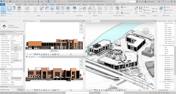Open the Model Group tool
The image size is (176, 94).
pos(100,10)
